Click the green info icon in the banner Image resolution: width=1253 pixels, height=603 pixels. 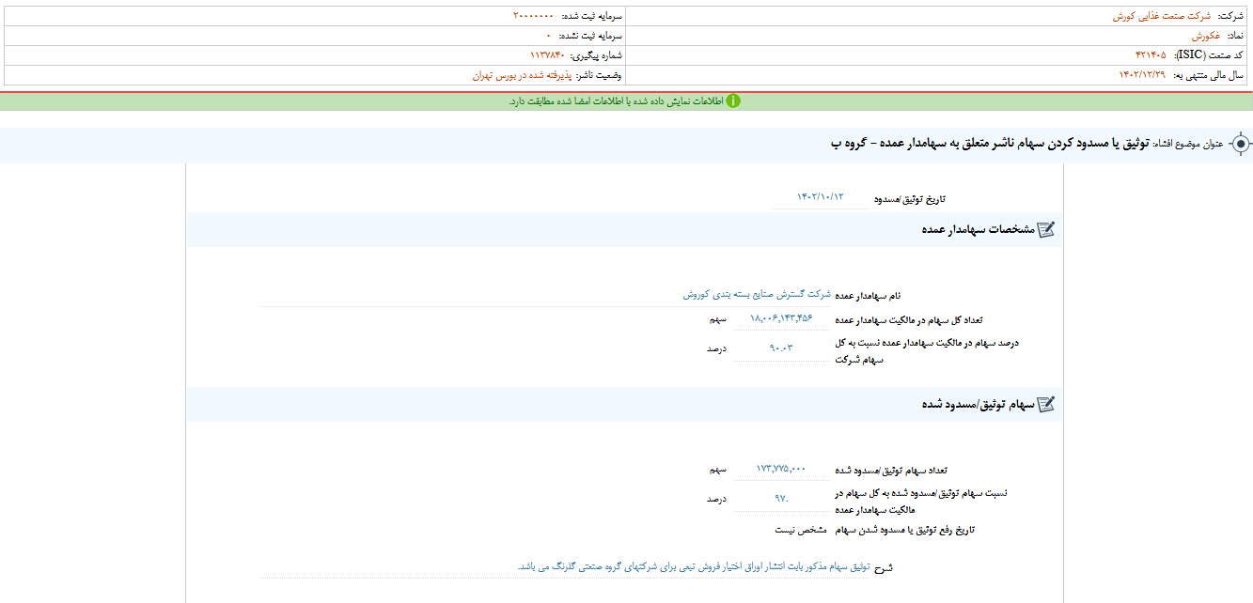733,101
